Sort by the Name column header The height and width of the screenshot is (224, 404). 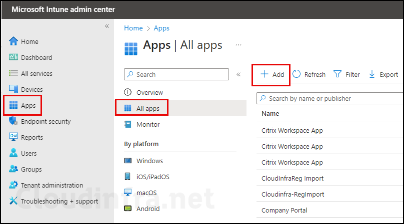click(x=270, y=114)
